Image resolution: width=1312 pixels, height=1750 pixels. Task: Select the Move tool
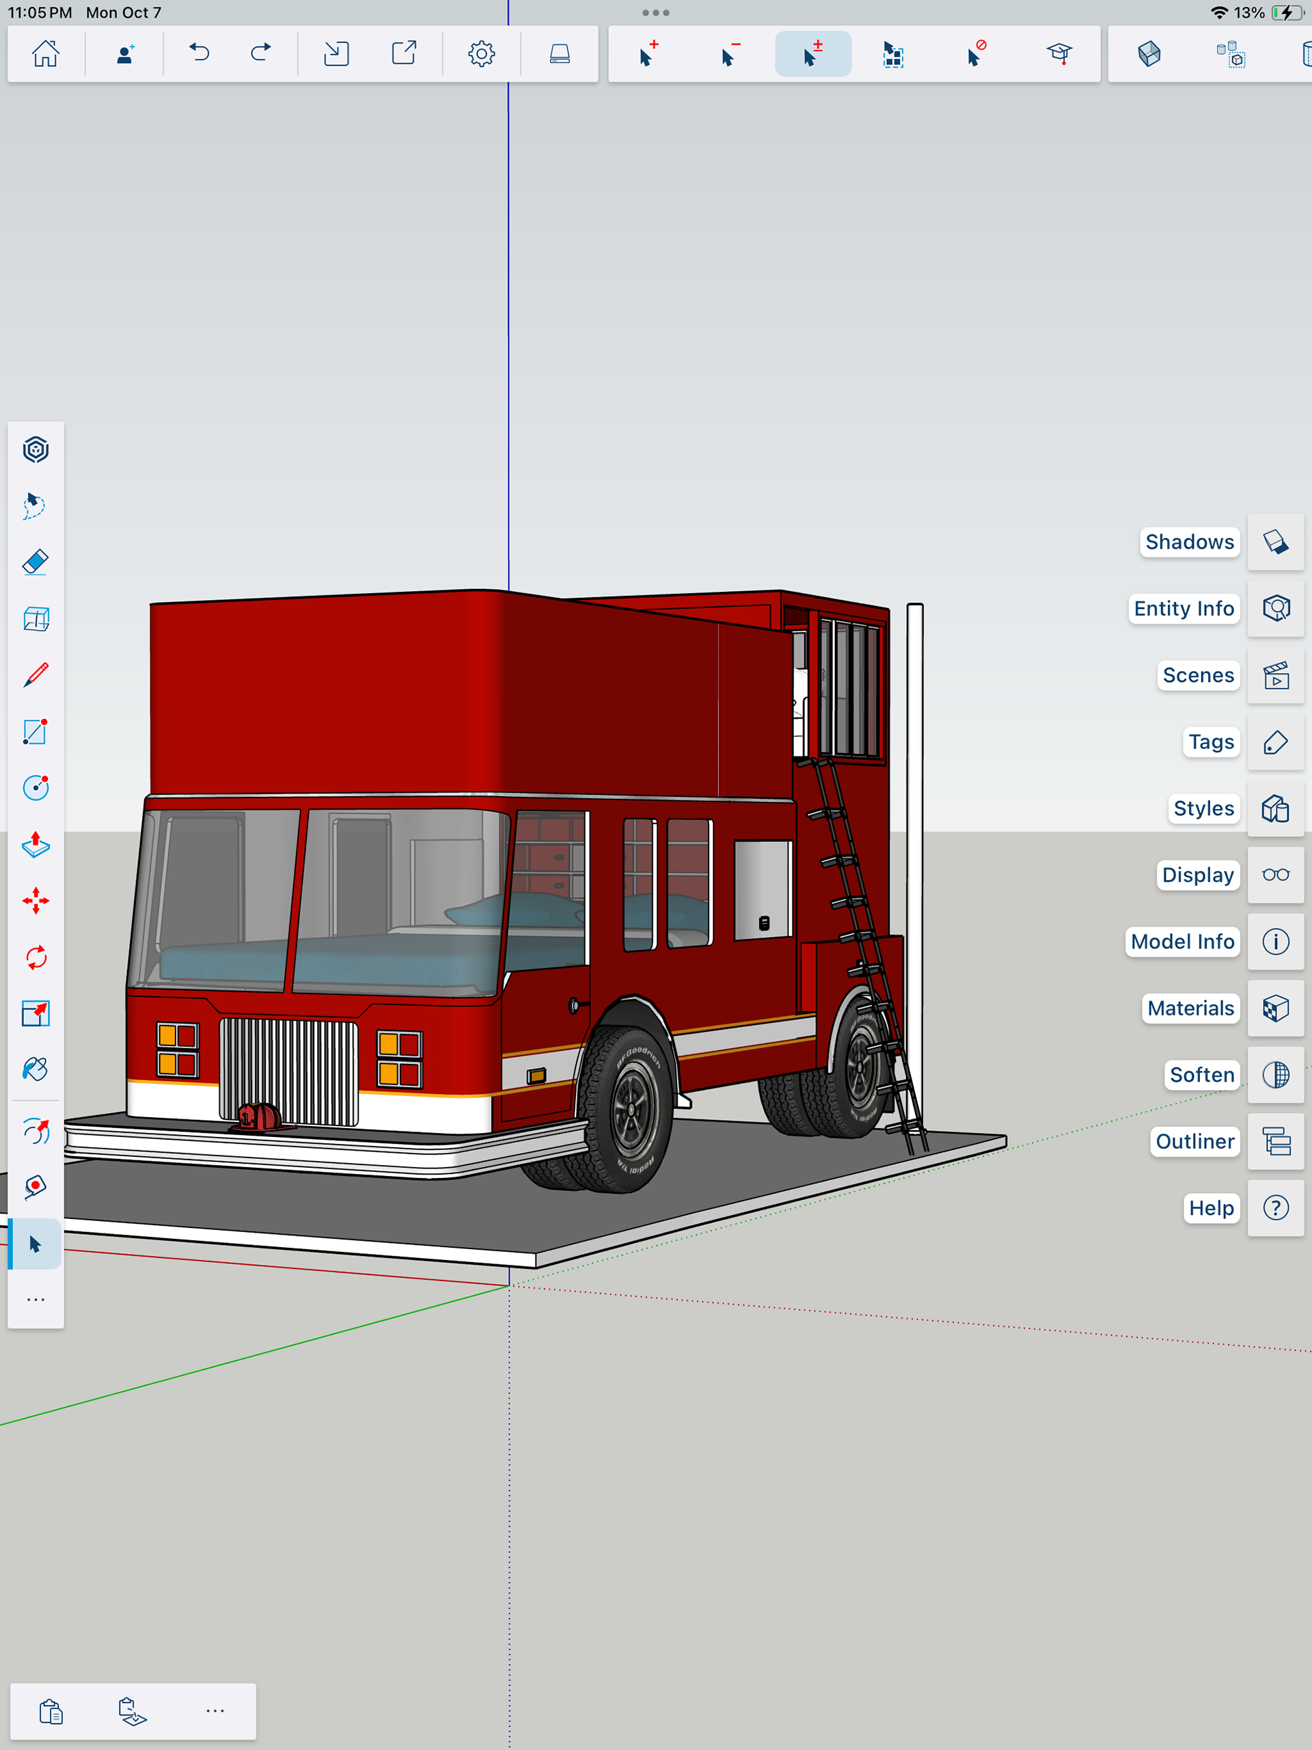coord(36,901)
